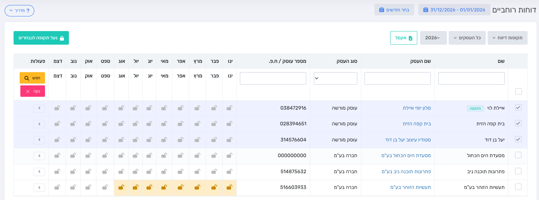
Task: Expand actions arrow for תעשיות הזוהר row
Action: click(39, 187)
